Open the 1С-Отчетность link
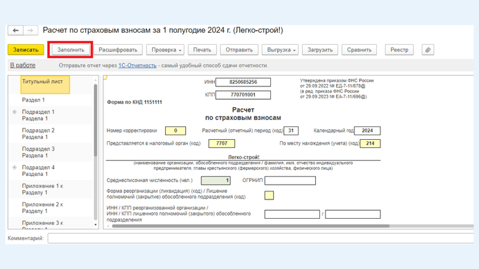 click(137, 66)
